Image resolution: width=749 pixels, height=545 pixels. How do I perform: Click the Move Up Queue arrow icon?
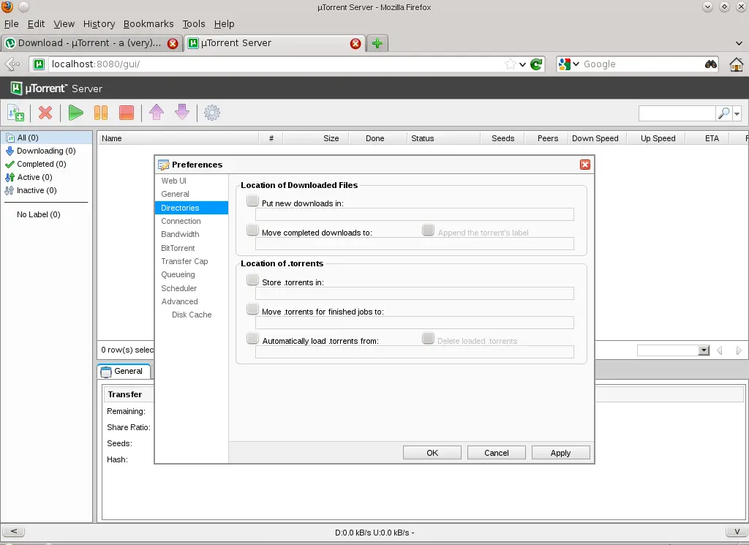[x=157, y=113]
